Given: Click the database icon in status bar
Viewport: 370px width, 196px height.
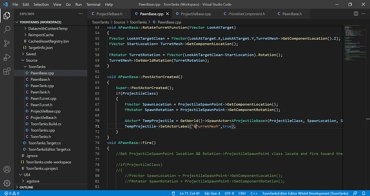Looking at the screenshot, I should pyautogui.click(x=173, y=193).
